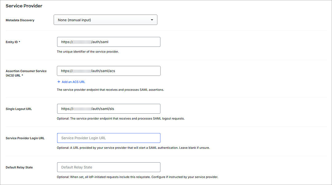This screenshot has width=332, height=185.
Task: Select the Single Logout URL text box
Action: 109,109
